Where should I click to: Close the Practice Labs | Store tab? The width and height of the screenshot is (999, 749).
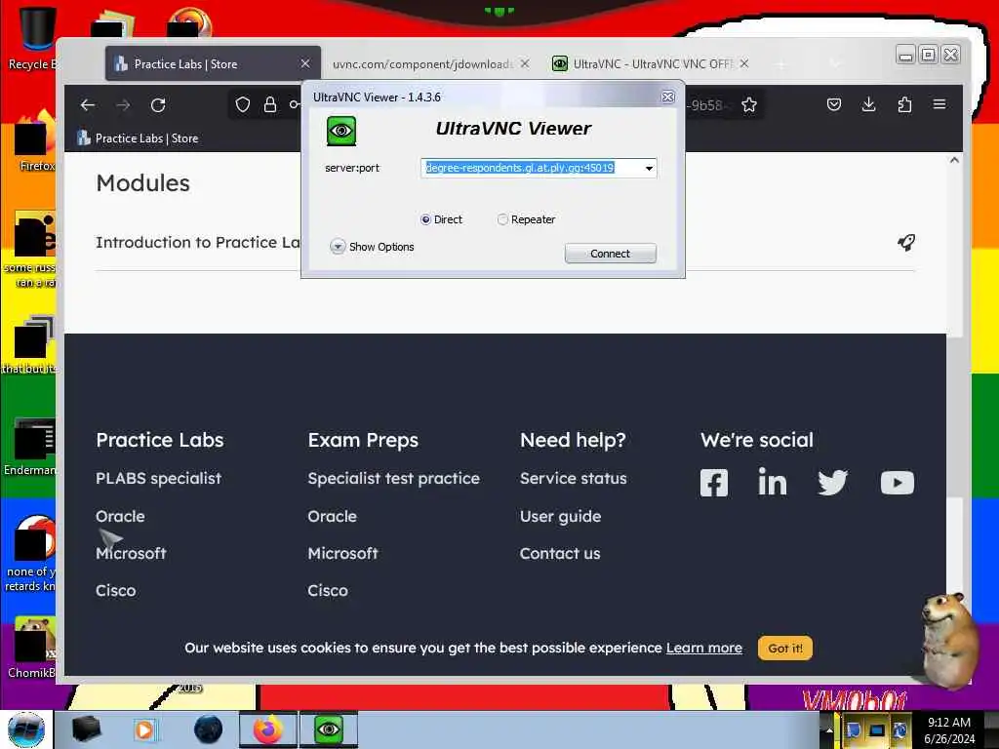[305, 63]
